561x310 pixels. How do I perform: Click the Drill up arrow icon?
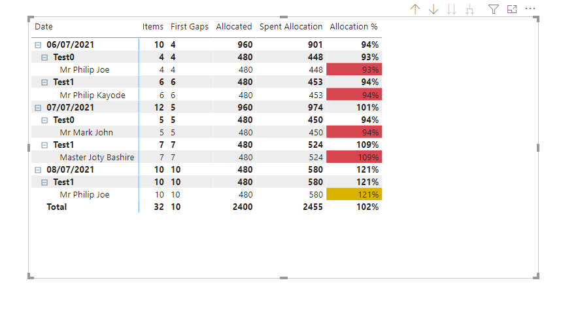[x=415, y=9]
